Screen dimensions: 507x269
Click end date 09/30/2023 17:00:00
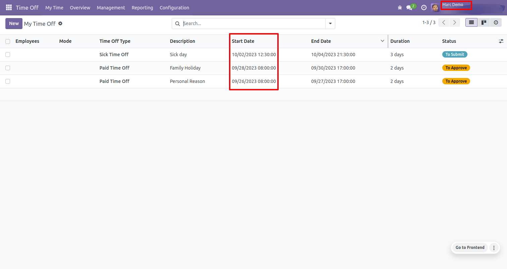[333, 68]
